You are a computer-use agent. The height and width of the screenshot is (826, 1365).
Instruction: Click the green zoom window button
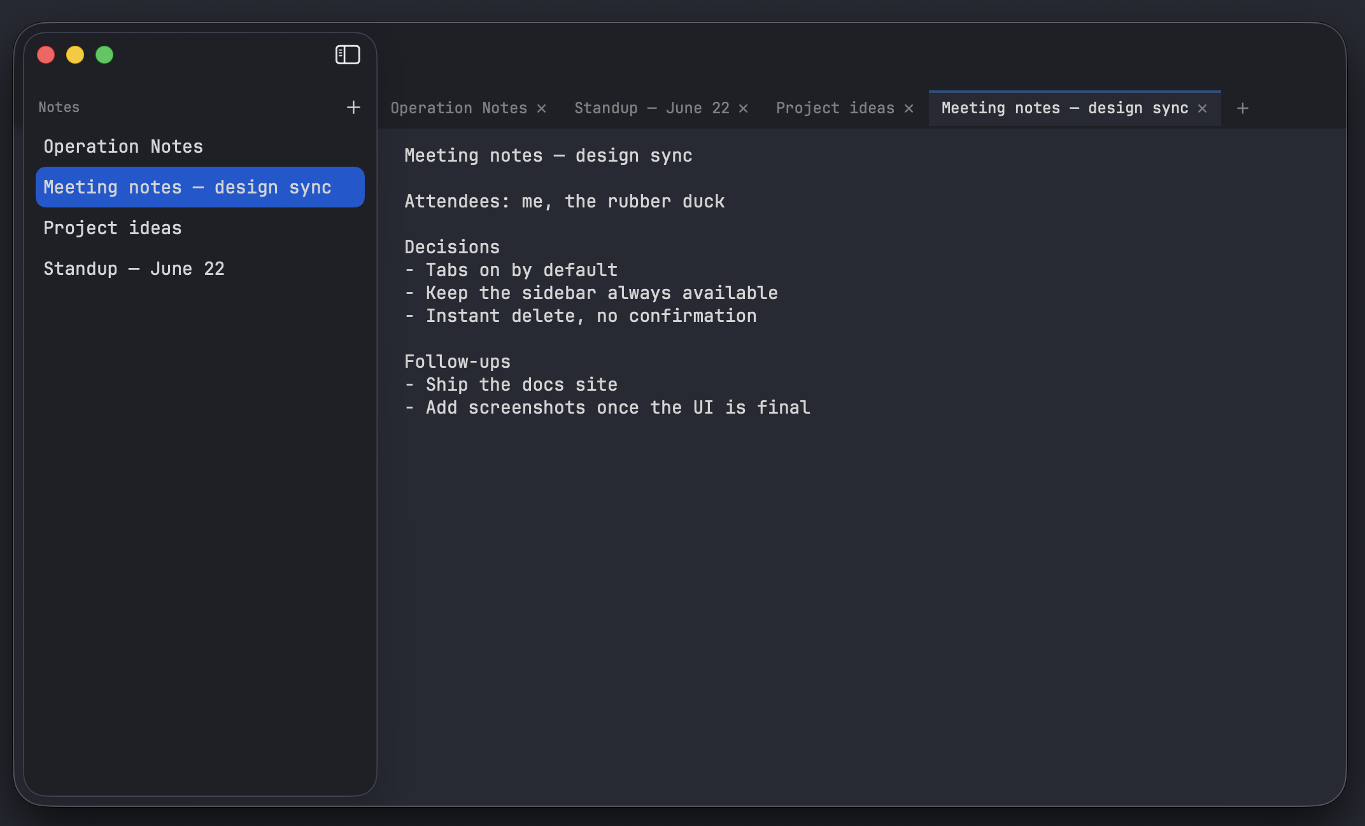(x=104, y=55)
